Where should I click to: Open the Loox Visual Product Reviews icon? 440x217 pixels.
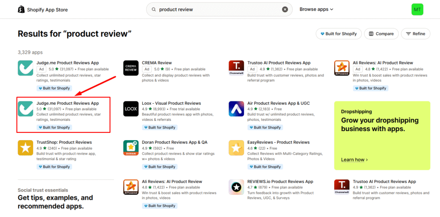(131, 109)
